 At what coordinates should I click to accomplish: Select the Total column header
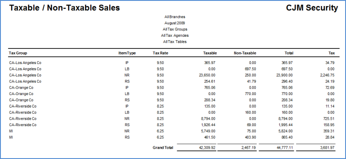(x=289, y=53)
